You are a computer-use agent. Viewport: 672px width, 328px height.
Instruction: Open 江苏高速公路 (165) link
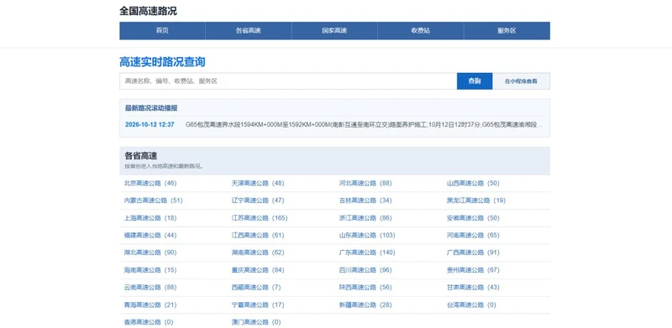click(260, 218)
